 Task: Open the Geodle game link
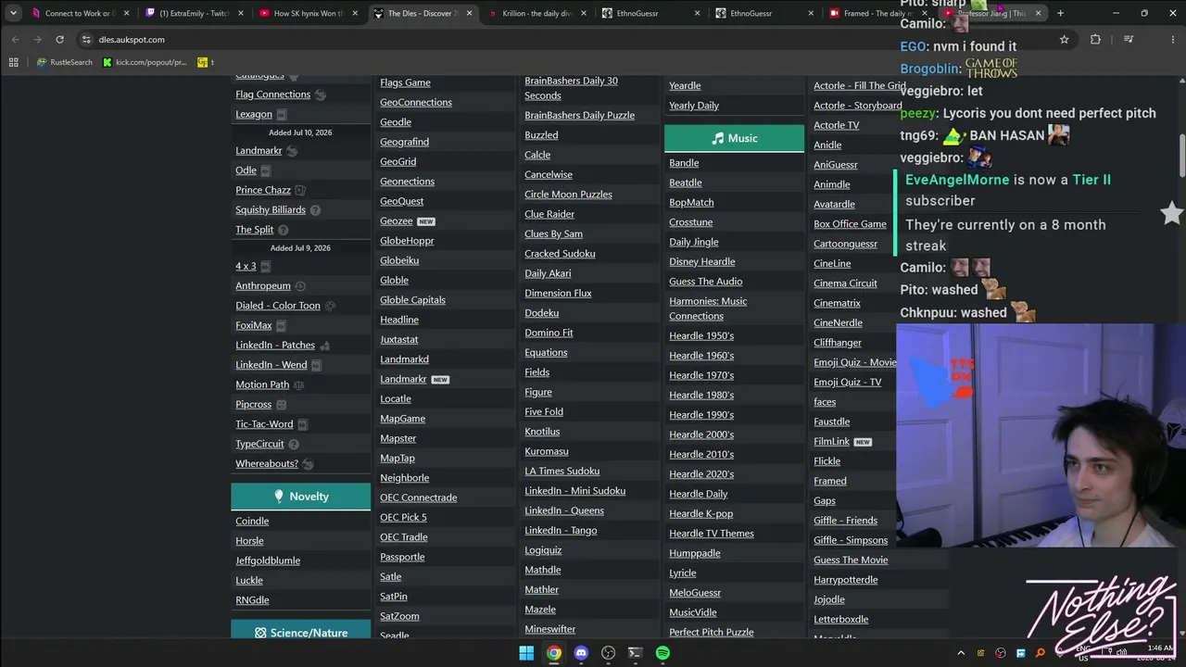tap(396, 122)
